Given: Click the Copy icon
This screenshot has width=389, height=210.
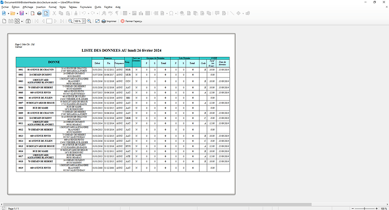Looking at the screenshot, I should pos(61,14).
